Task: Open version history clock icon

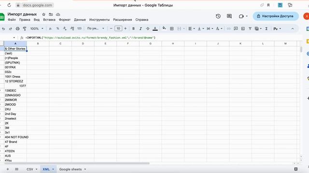Action: pos(218,16)
